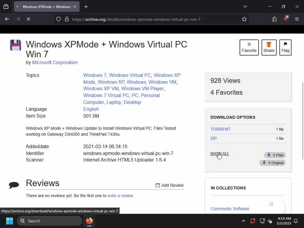Open the tracking protection shield icon

[x=58, y=19]
